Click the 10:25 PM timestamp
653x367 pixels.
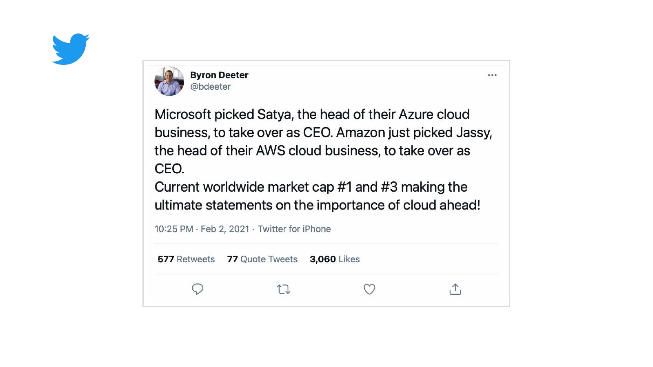pos(174,229)
